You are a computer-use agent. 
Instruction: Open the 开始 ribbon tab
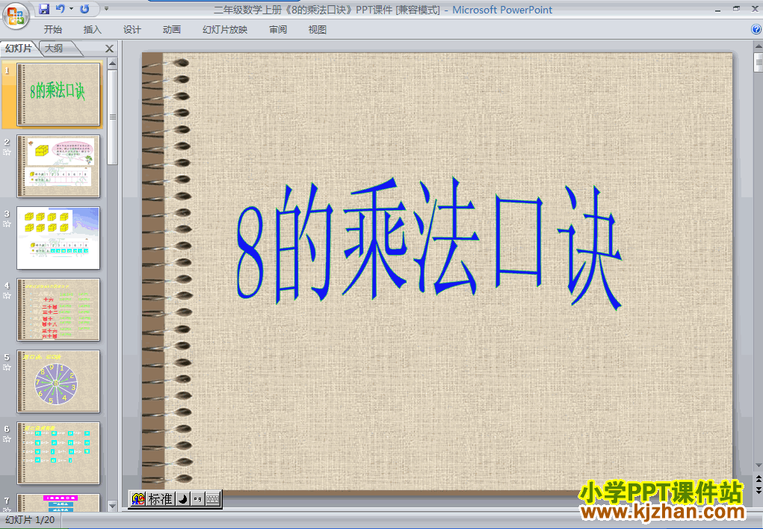point(52,30)
